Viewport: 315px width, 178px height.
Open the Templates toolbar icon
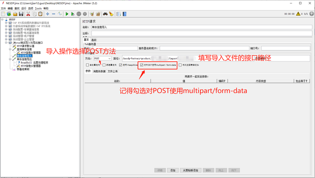[9, 14]
